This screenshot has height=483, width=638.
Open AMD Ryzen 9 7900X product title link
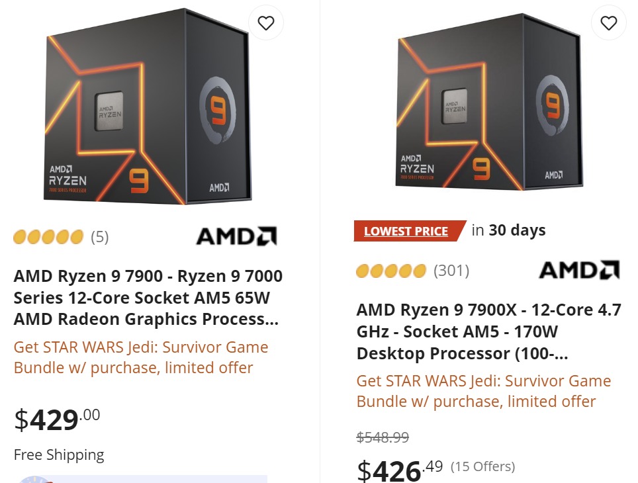point(488,331)
